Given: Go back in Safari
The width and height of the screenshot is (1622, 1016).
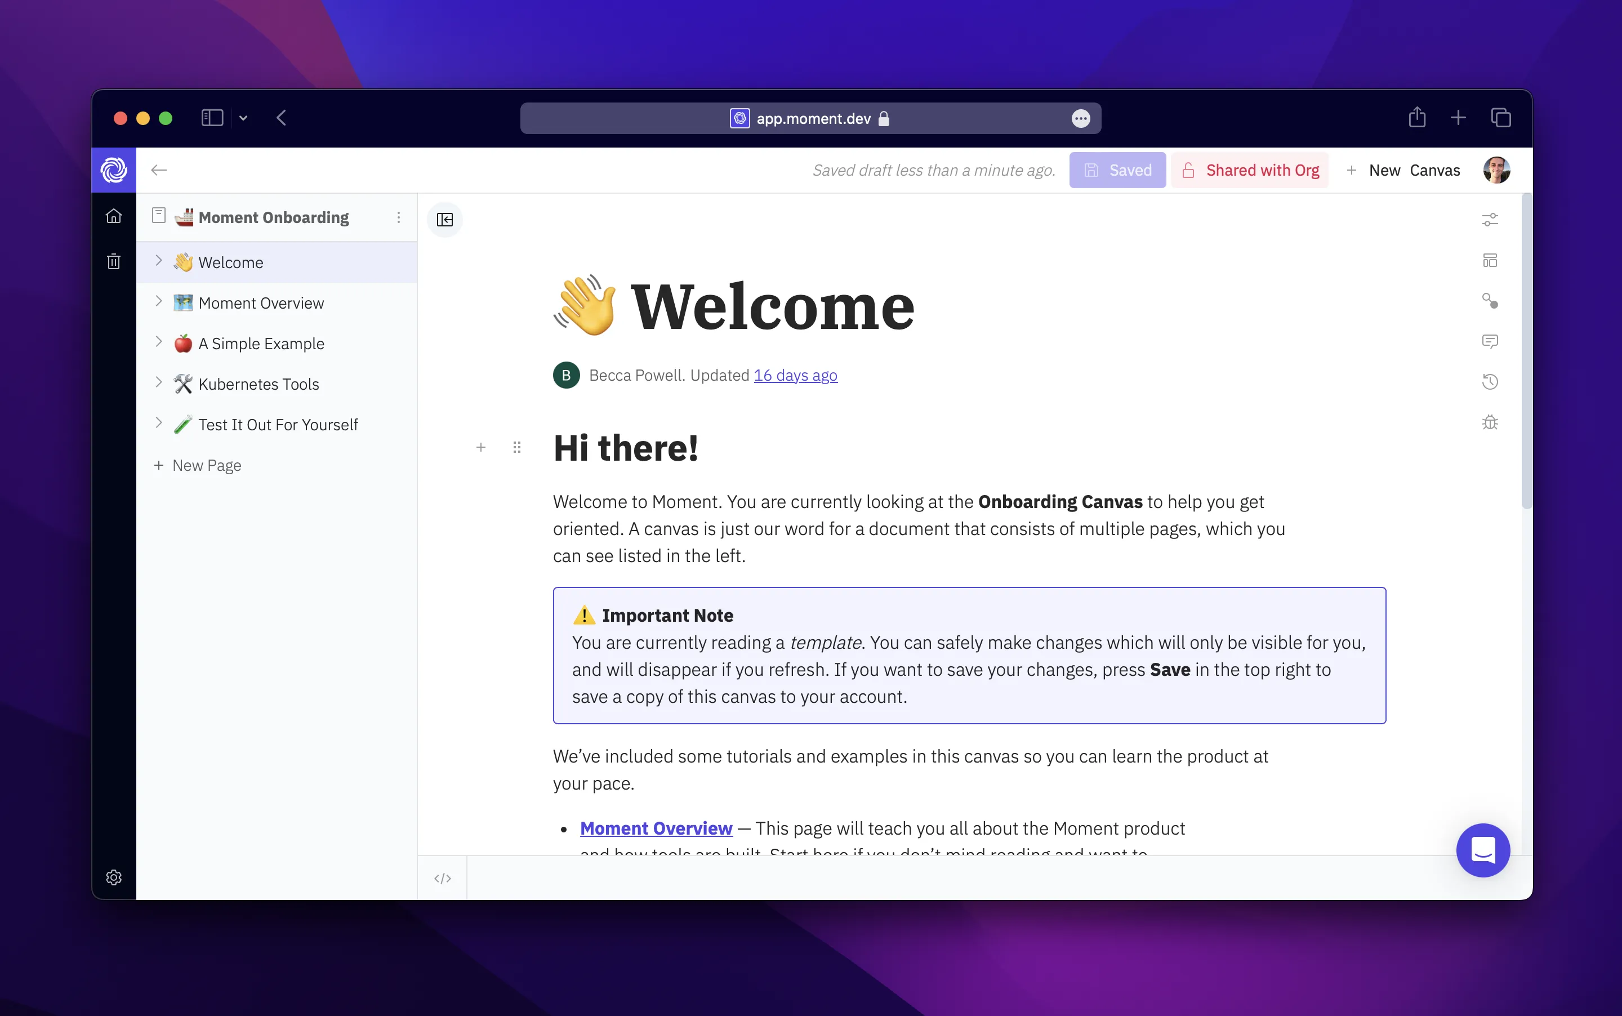Looking at the screenshot, I should click(281, 118).
